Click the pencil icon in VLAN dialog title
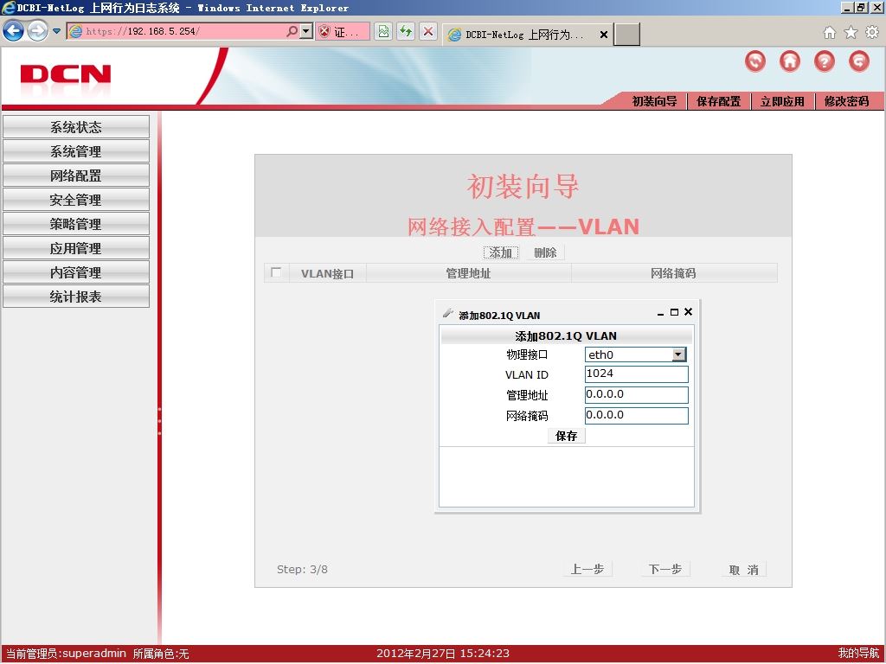The image size is (886, 664). 448,313
